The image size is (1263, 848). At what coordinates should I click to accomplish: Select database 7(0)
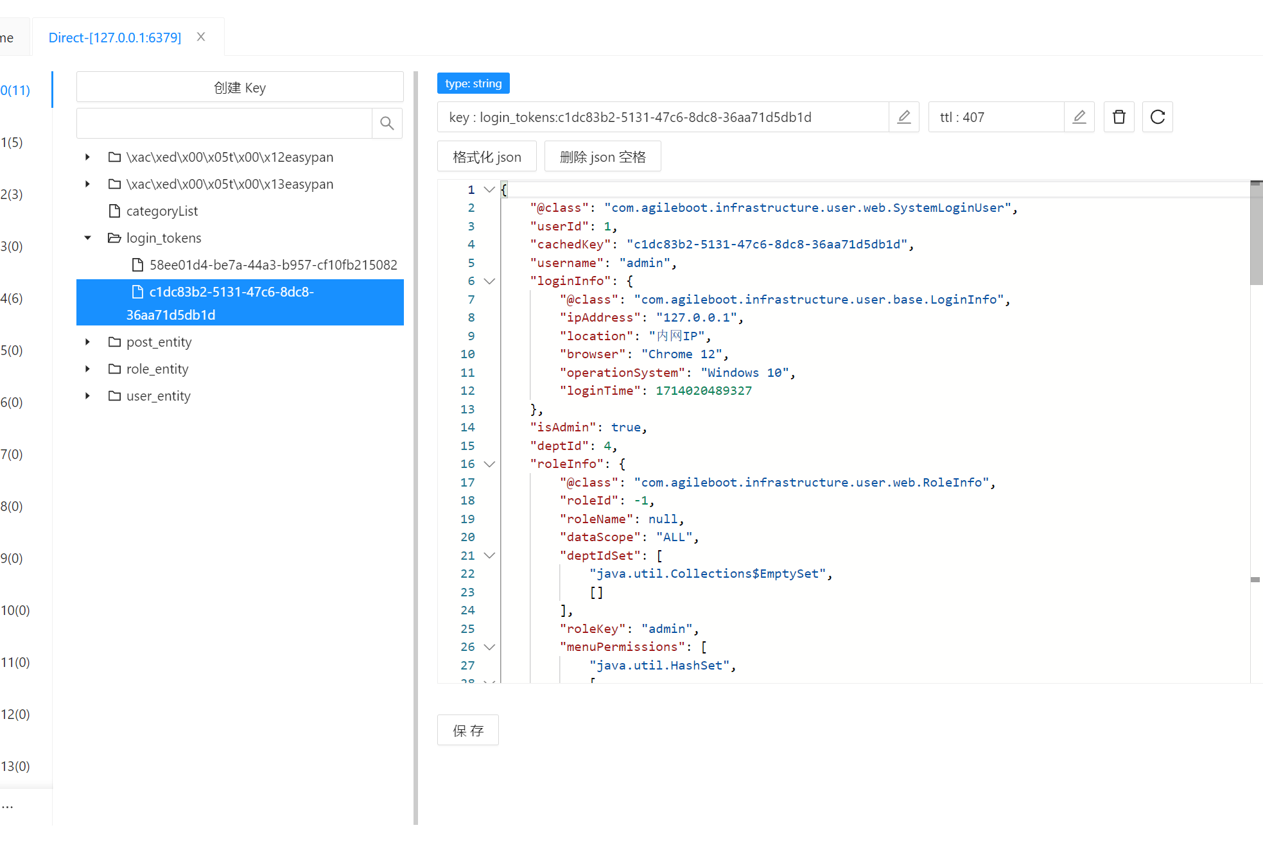click(x=12, y=454)
